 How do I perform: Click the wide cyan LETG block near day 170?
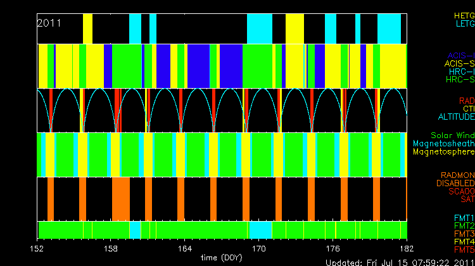point(259,28)
